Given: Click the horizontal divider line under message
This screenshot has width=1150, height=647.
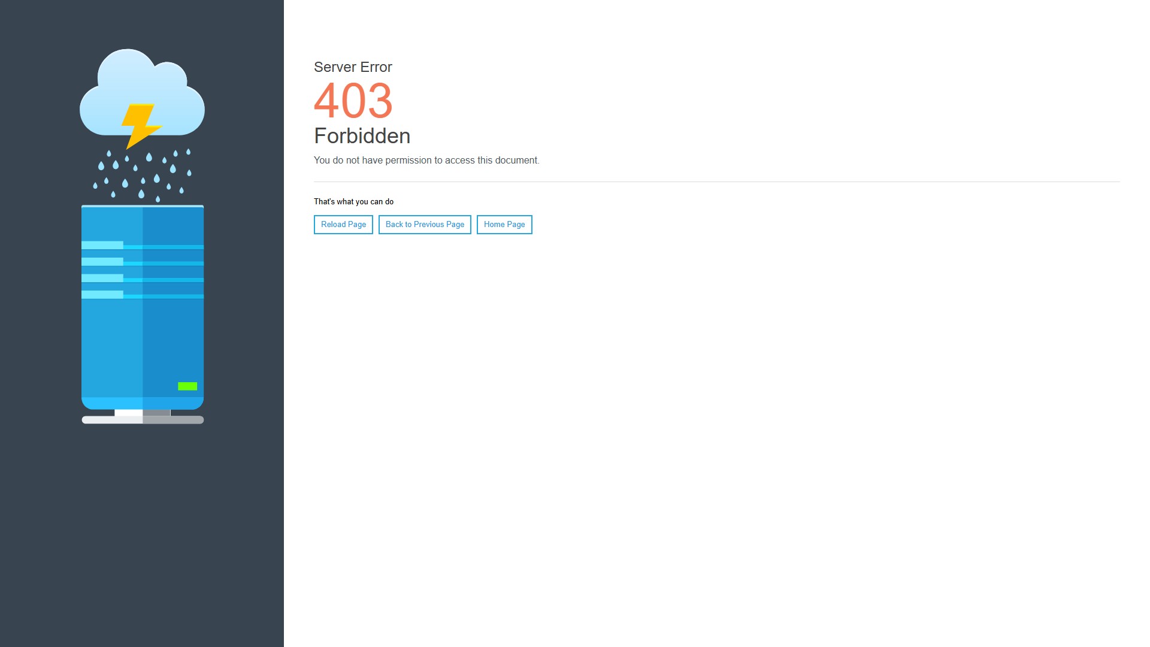Looking at the screenshot, I should coord(716,182).
